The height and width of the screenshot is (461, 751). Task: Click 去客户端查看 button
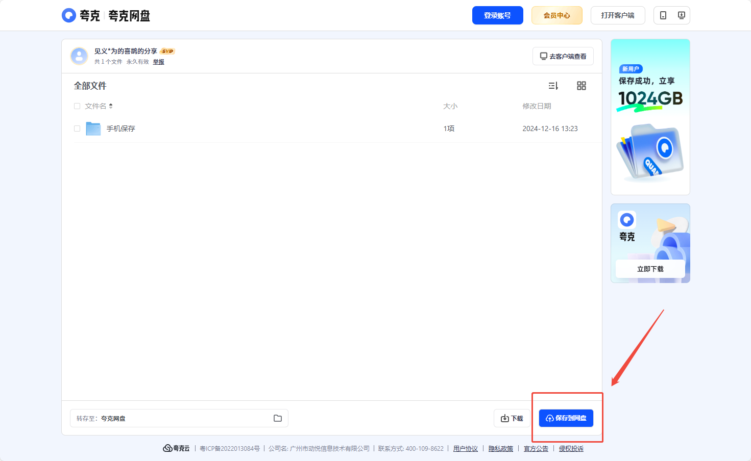click(x=563, y=56)
